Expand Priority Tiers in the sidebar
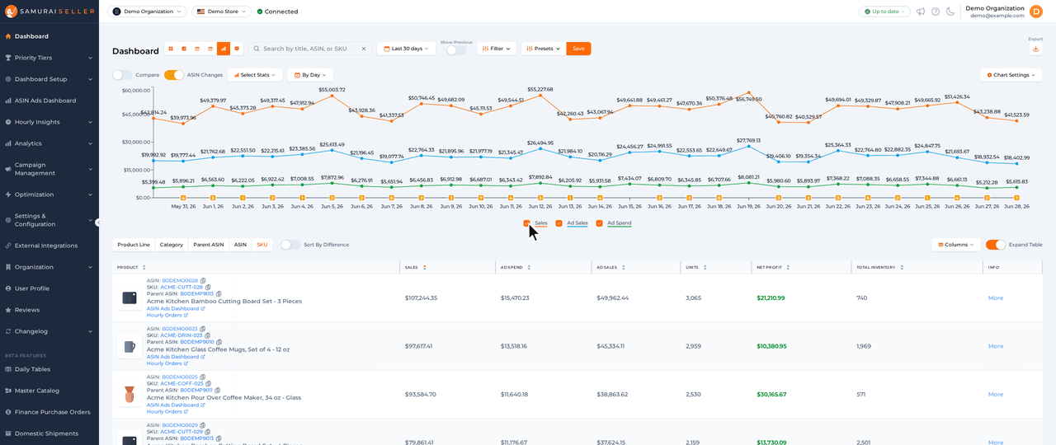 (x=49, y=58)
